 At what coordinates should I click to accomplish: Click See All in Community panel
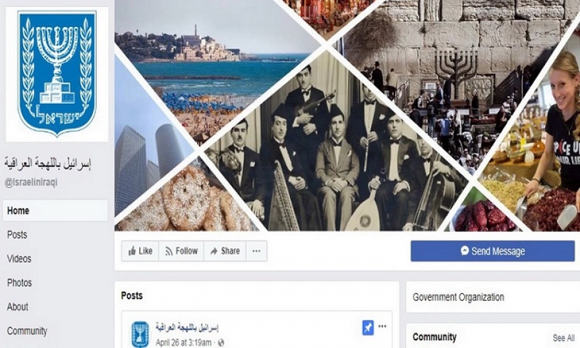tap(563, 338)
